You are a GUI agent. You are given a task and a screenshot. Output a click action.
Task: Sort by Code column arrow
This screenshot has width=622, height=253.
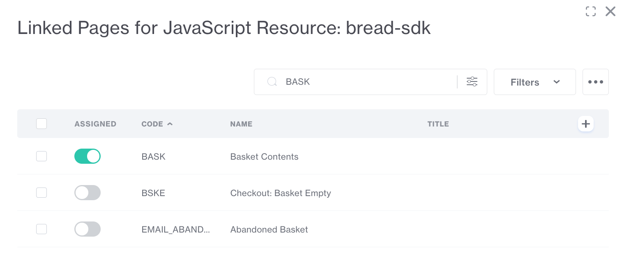[x=170, y=124]
